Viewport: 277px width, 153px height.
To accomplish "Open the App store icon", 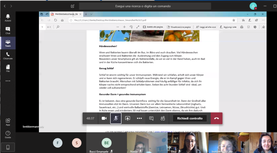I will pos(8,122).
